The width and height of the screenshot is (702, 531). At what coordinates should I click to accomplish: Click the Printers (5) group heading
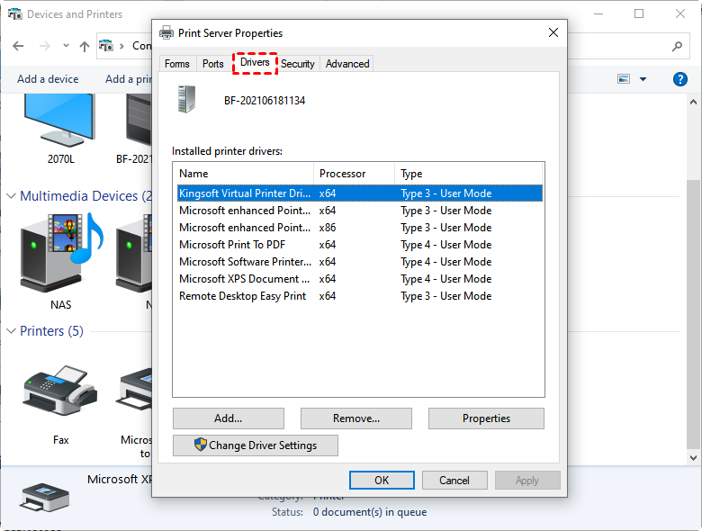(52, 331)
